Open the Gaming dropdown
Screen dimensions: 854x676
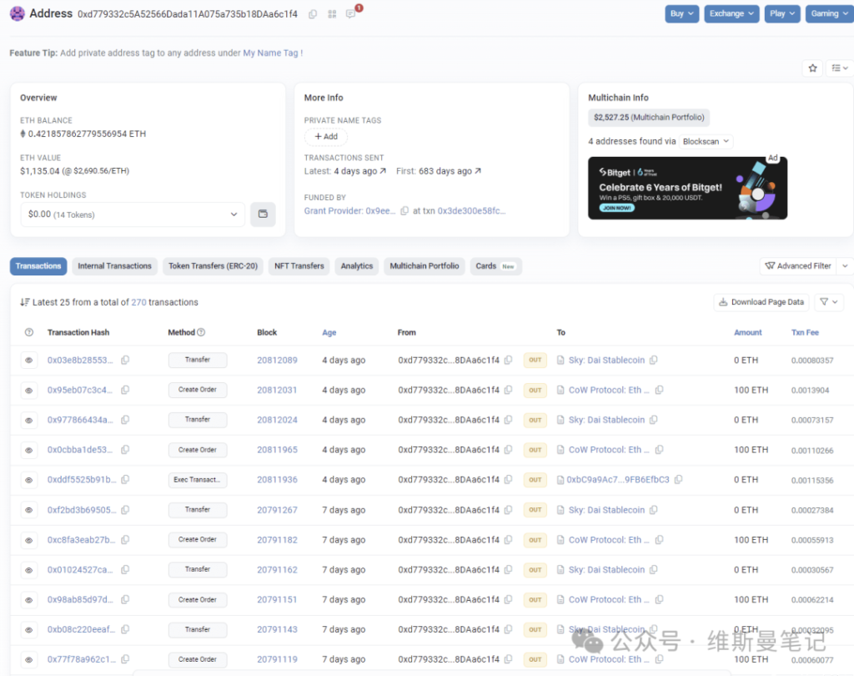[x=830, y=13]
